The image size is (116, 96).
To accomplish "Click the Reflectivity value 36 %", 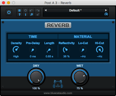I will pyautogui.click(x=66, y=56).
